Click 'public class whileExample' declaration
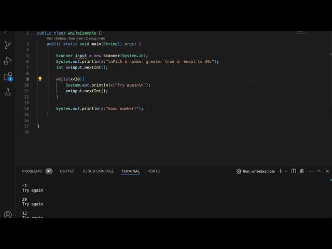332x249 pixels. tap(67, 33)
